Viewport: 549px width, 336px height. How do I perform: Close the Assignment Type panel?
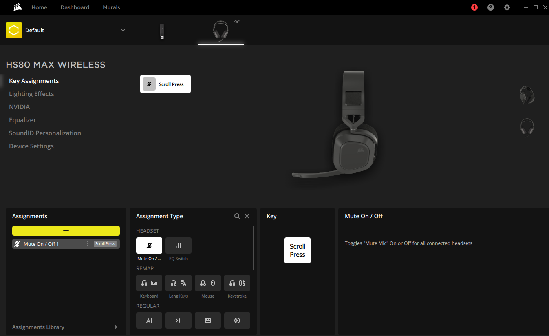pyautogui.click(x=247, y=216)
